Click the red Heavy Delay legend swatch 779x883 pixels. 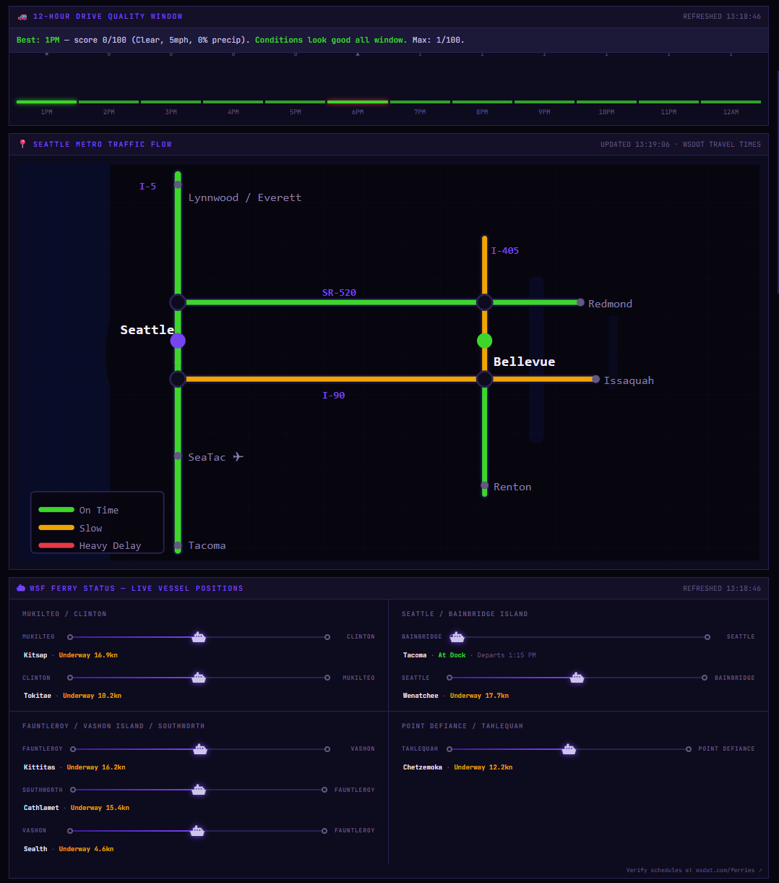pos(56,545)
